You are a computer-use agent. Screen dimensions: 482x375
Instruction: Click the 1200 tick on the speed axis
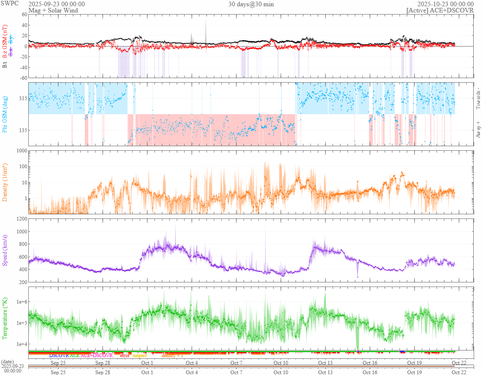pos(22,219)
